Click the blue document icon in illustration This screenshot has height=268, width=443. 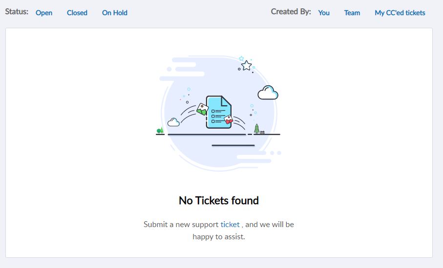point(218,112)
